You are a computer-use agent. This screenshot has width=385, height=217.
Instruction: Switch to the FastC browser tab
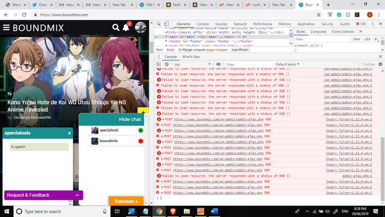[176, 5]
